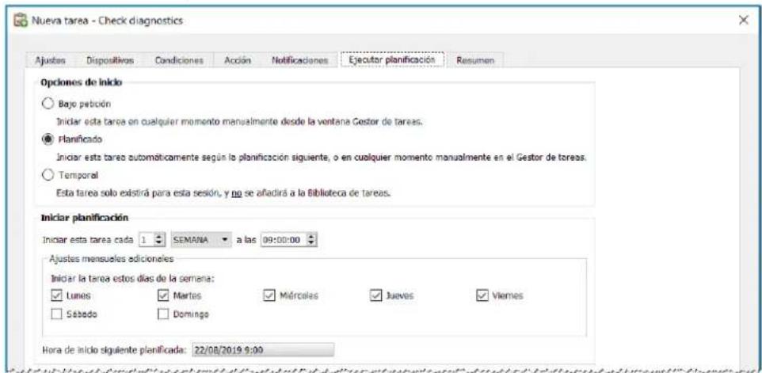Click the interval count spinner arrows
This screenshot has height=373, width=762.
[x=159, y=240]
